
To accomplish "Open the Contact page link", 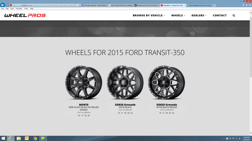I will tap(220, 15).
